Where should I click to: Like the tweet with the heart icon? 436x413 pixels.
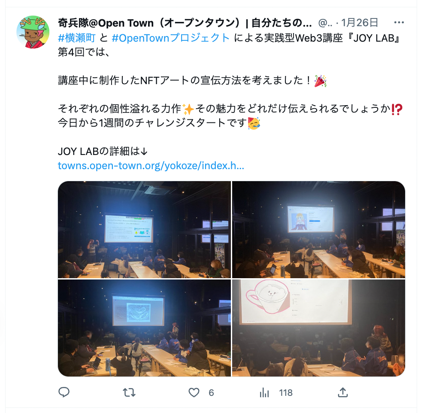pos(194,393)
